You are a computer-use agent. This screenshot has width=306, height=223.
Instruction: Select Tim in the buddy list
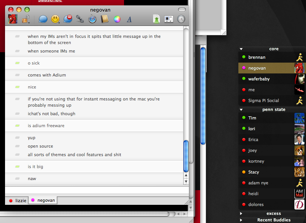pos(271,118)
